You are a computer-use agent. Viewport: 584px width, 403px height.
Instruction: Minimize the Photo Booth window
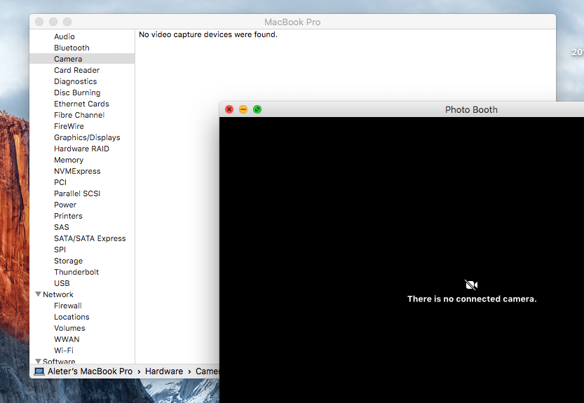[243, 109]
